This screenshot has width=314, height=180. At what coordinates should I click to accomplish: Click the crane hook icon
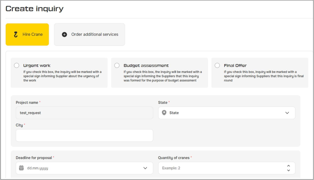16,34
